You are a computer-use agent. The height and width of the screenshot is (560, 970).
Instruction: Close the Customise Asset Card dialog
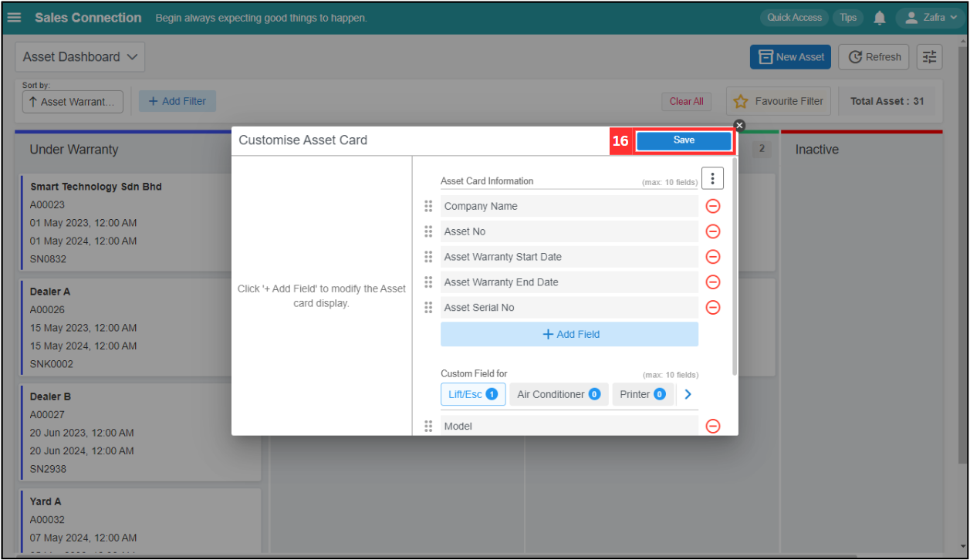point(739,125)
